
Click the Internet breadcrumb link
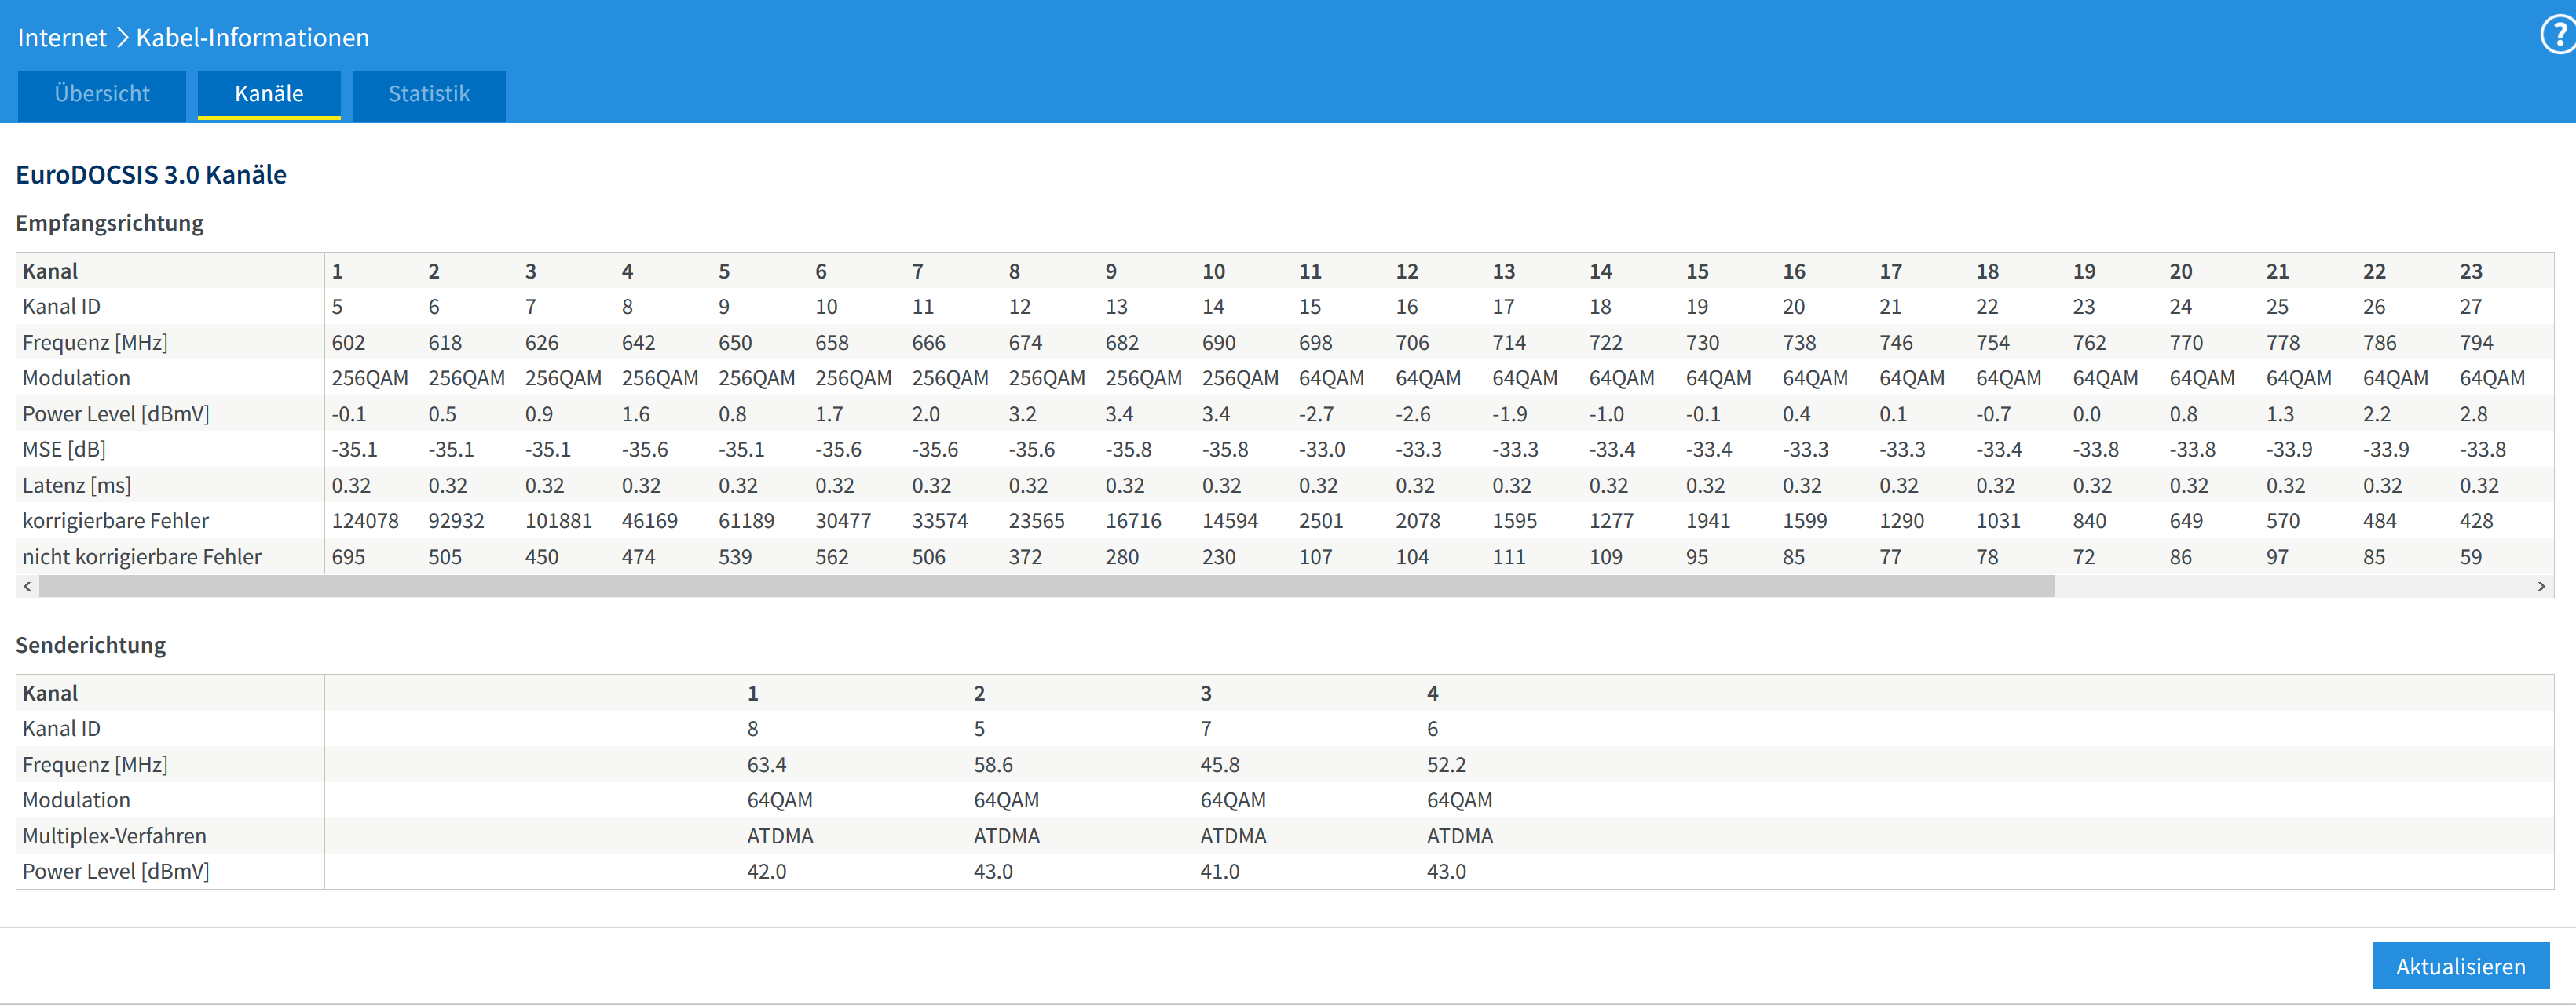pos(62,38)
